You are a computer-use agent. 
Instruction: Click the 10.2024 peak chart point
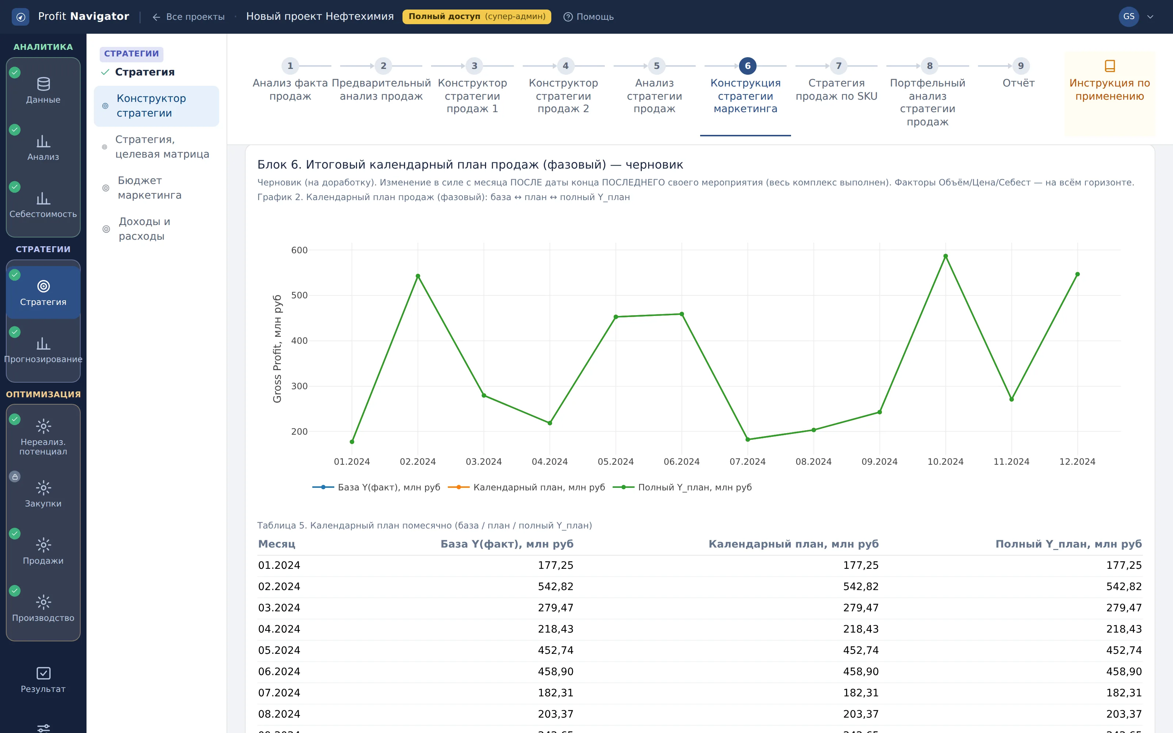coord(945,256)
